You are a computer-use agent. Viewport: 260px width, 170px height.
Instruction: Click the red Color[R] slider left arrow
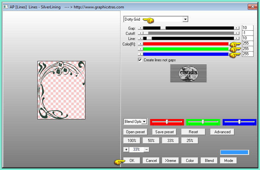click(x=140, y=44)
